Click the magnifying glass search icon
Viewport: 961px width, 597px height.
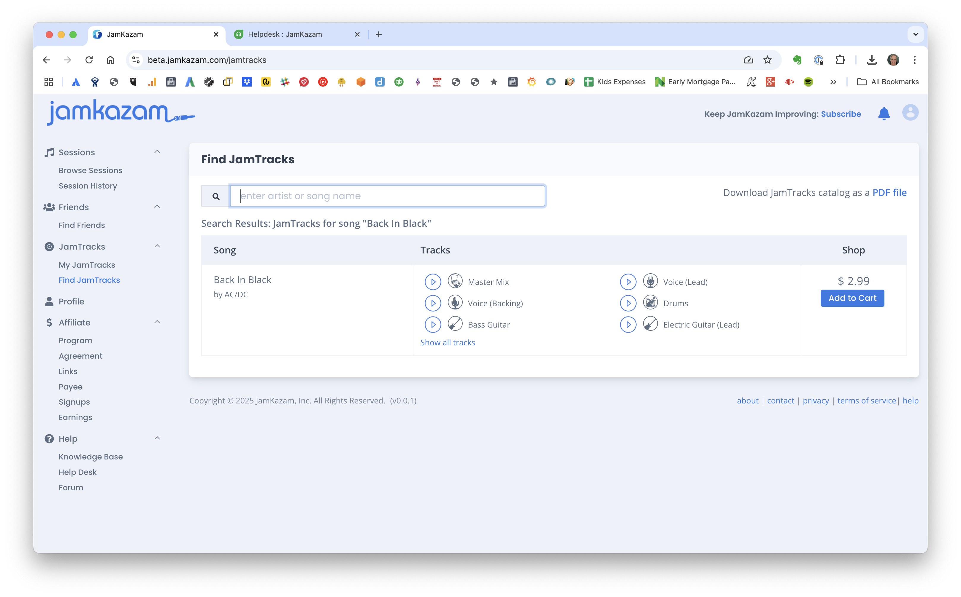click(x=216, y=196)
